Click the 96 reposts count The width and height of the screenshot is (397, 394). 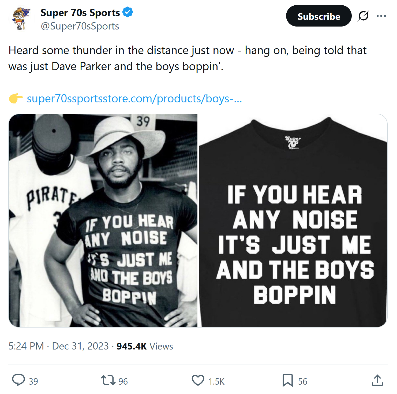coord(123,381)
